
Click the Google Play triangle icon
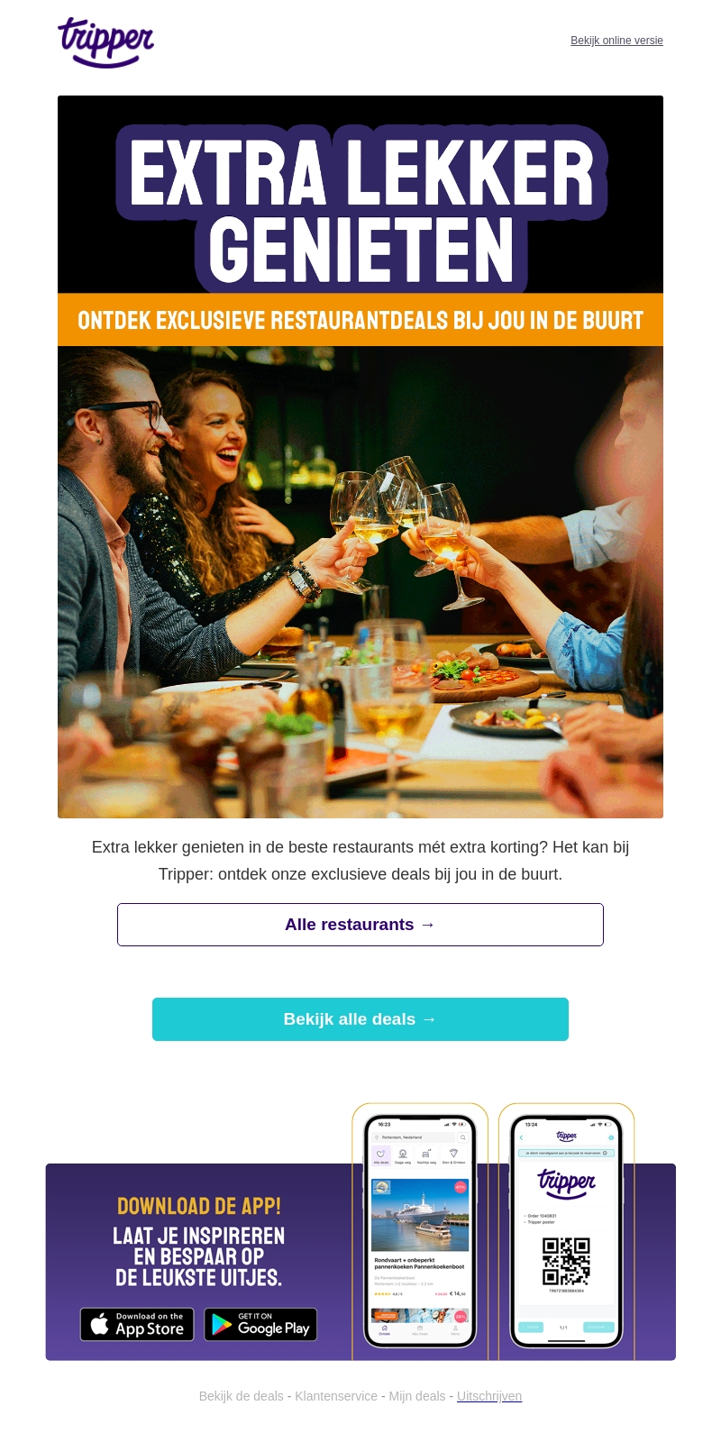(221, 1324)
